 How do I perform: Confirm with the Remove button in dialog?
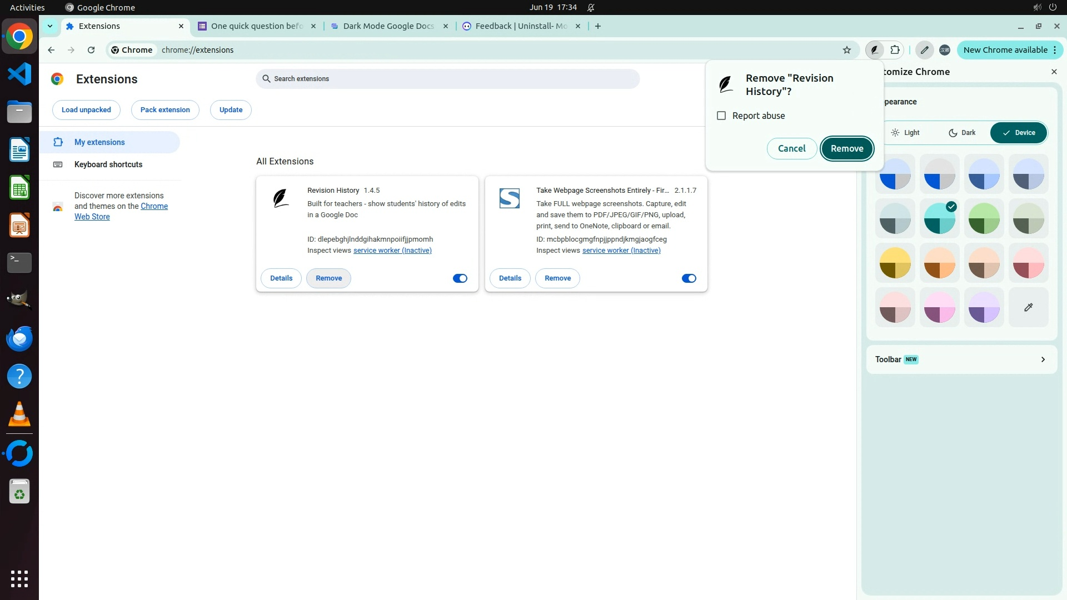tap(846, 148)
